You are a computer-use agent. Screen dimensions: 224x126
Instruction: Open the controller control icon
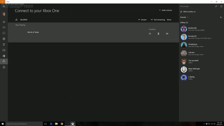click(x=150, y=34)
